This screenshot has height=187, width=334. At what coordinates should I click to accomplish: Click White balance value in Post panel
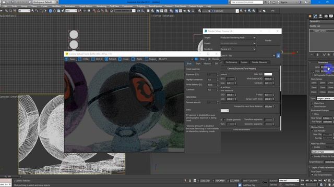pyautogui.click(x=211, y=85)
